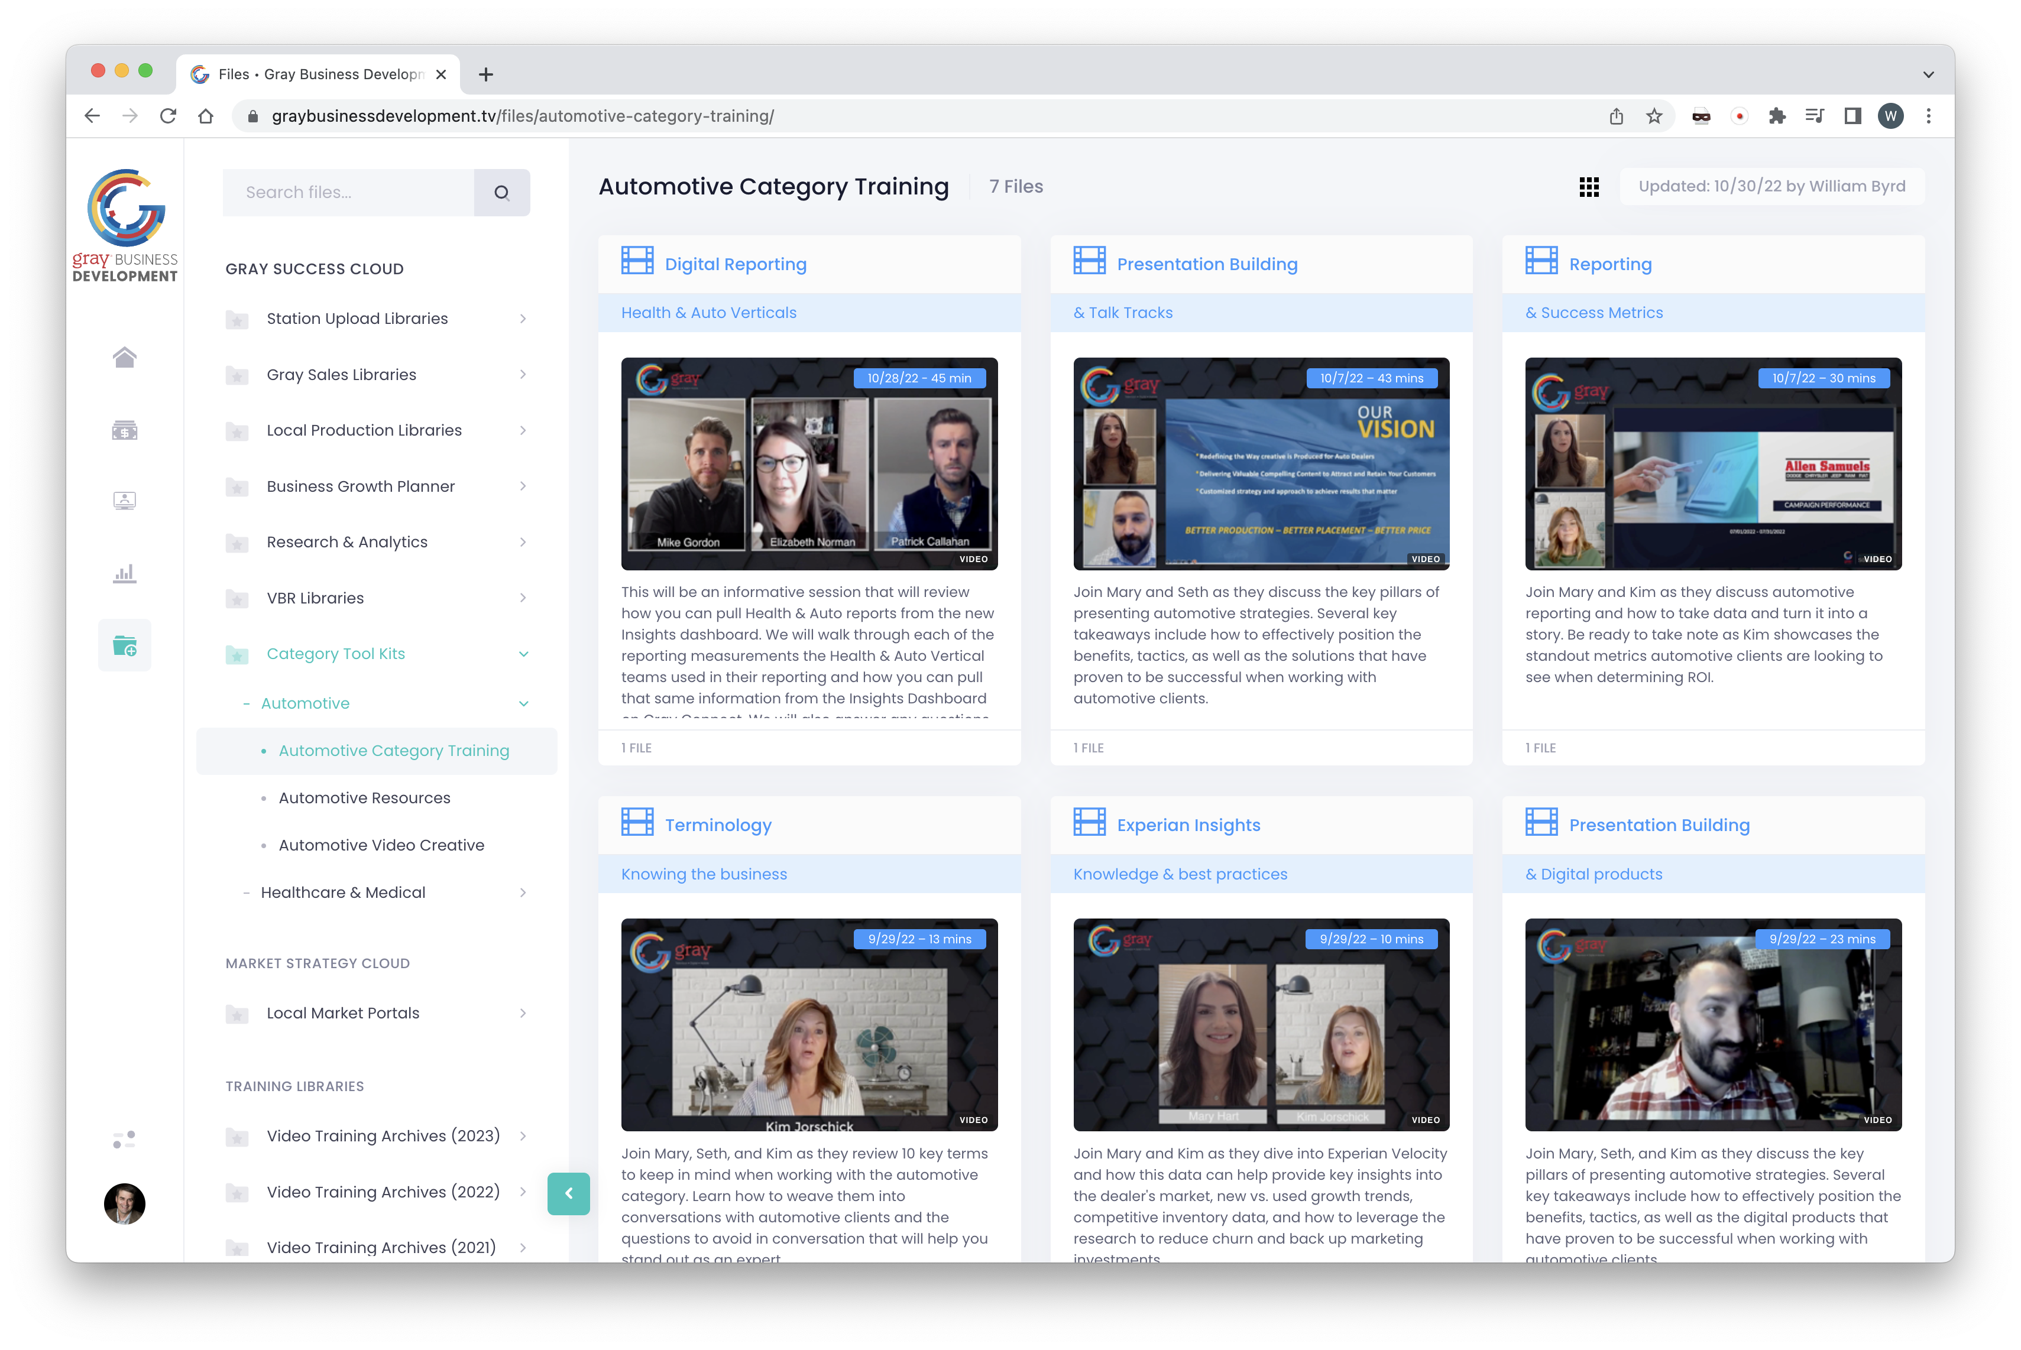This screenshot has height=1350, width=2021.
Task: Expand Research & Analytics chevron
Action: (x=523, y=541)
